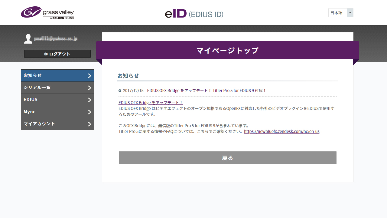
Task: Click the 戻る button
Action: click(228, 158)
